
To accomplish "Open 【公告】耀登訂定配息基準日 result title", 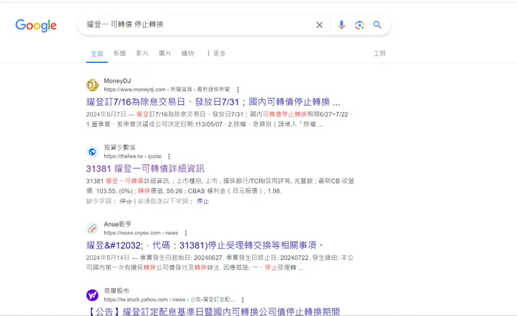I will tap(213, 311).
